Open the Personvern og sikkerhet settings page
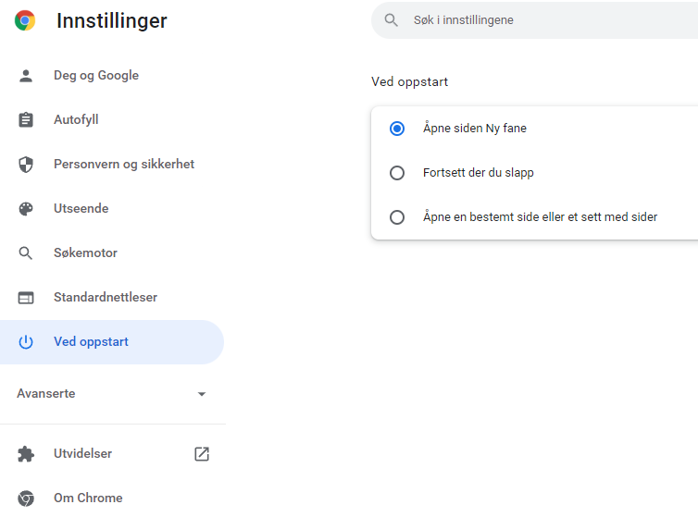Screen dimensions: 698x517 124,165
